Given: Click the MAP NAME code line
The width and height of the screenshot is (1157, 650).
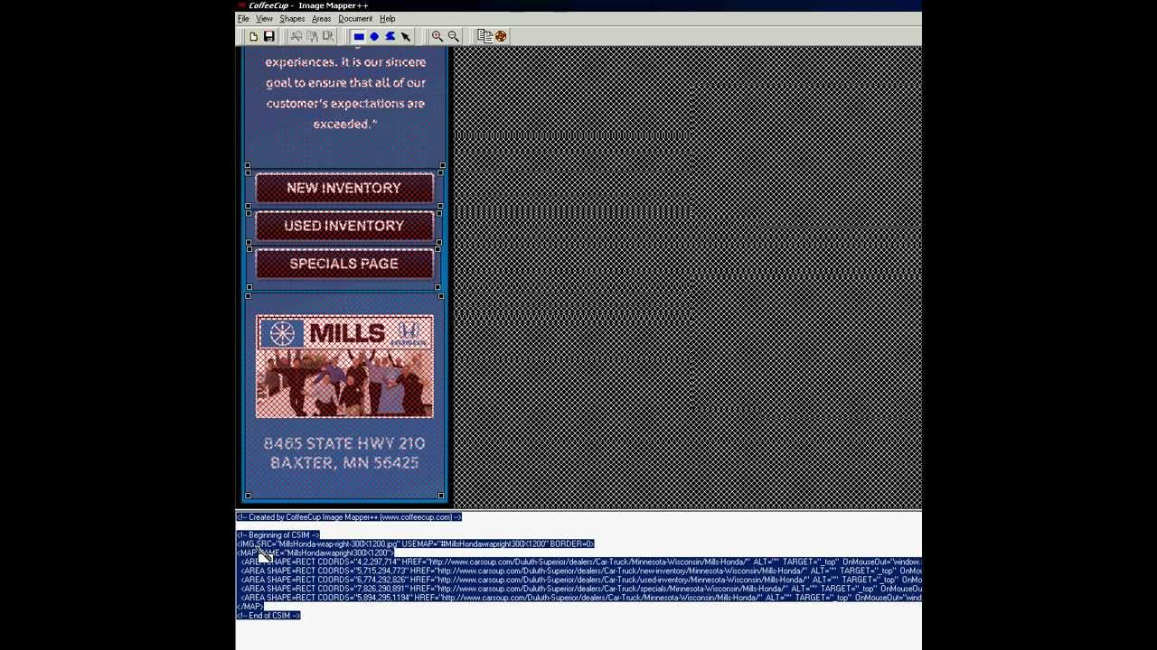Looking at the screenshot, I should point(315,553).
